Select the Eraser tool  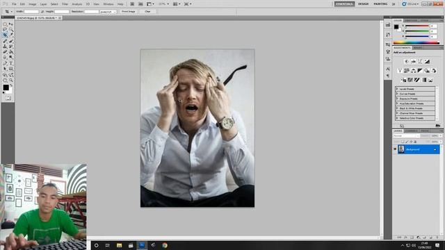coord(5,52)
